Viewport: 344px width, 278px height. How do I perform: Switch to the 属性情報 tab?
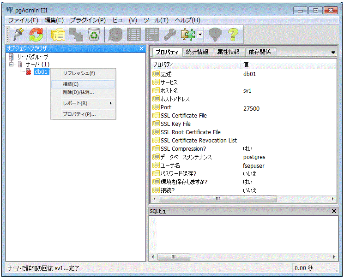(229, 52)
